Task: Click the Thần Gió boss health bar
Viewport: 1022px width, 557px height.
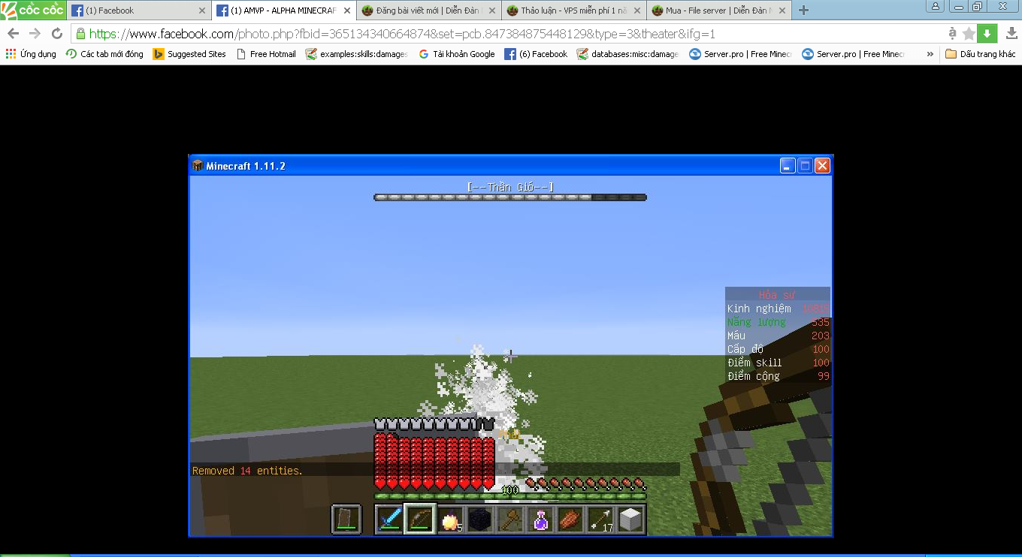Action: coord(510,197)
